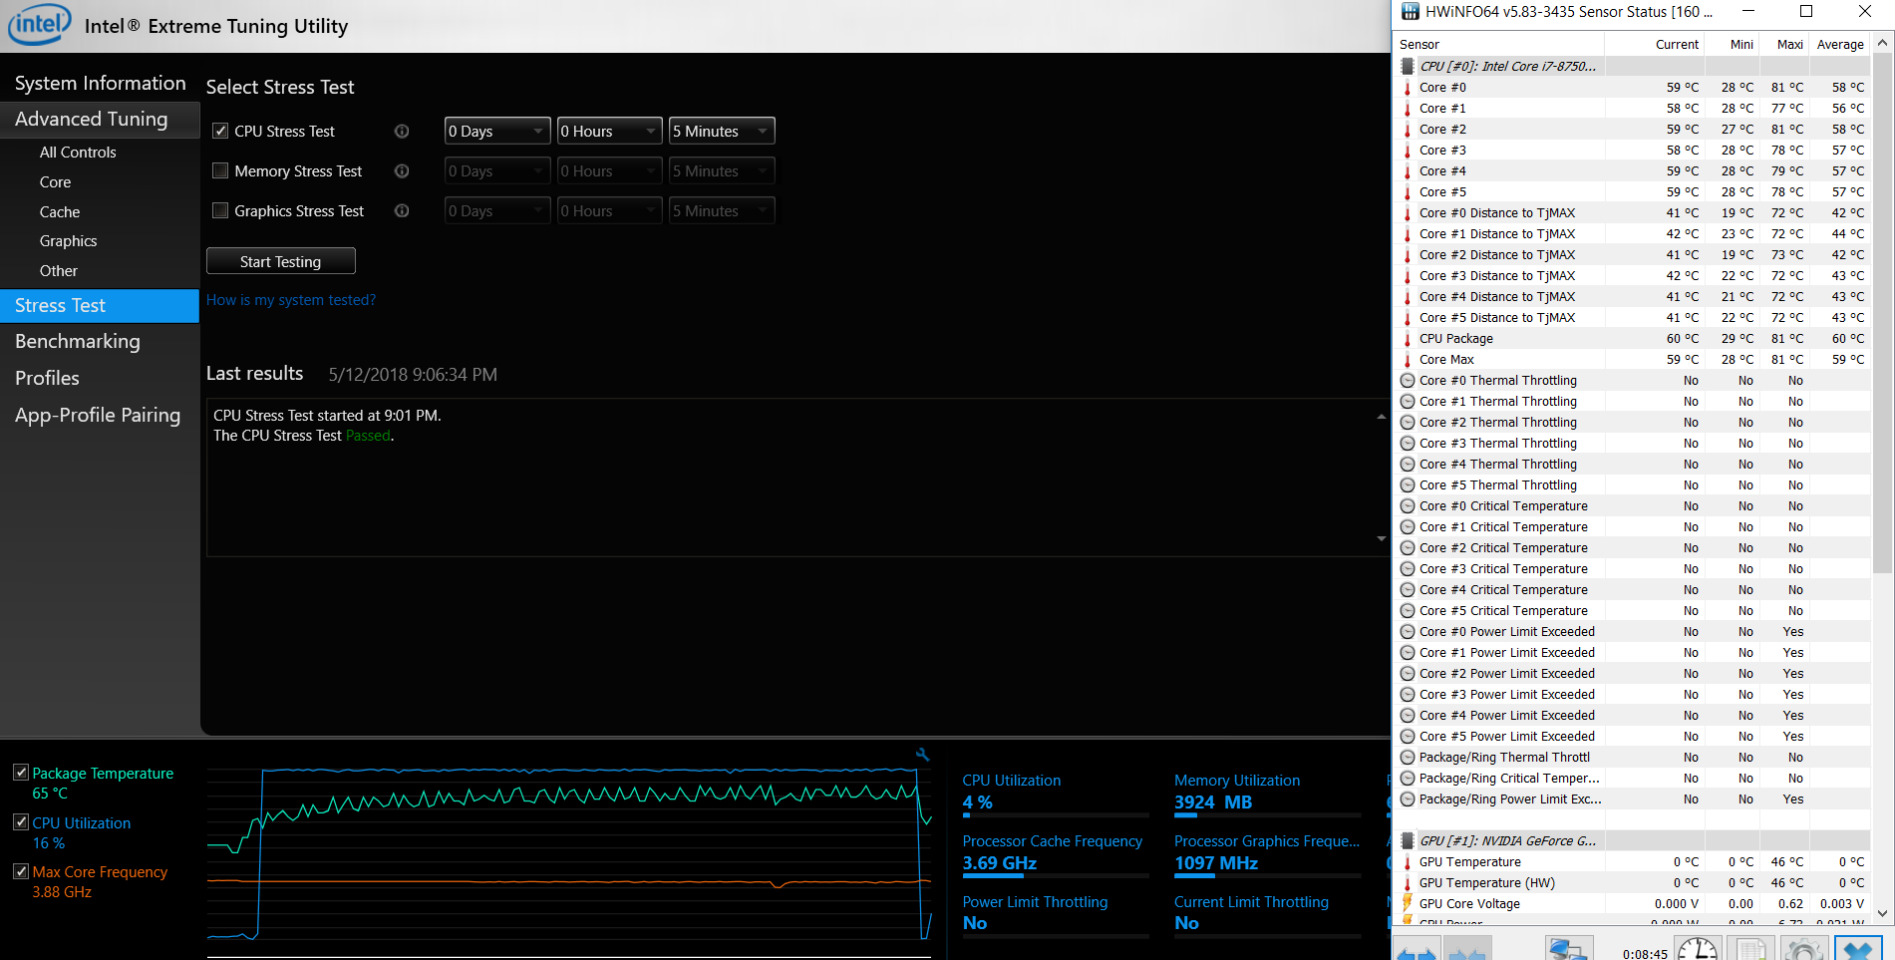This screenshot has height=960, width=1895.
Task: Click thermometer icon for Core Max row
Action: pos(1408,360)
